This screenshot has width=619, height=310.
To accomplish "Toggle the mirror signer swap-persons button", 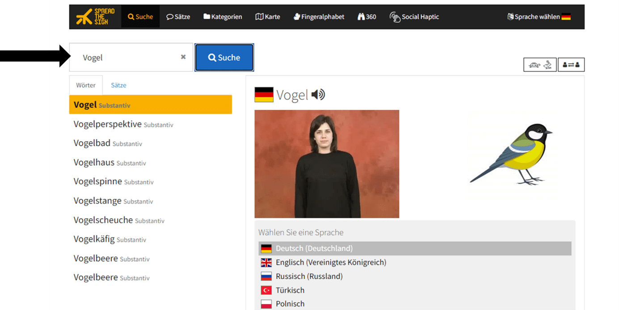I will tap(571, 65).
